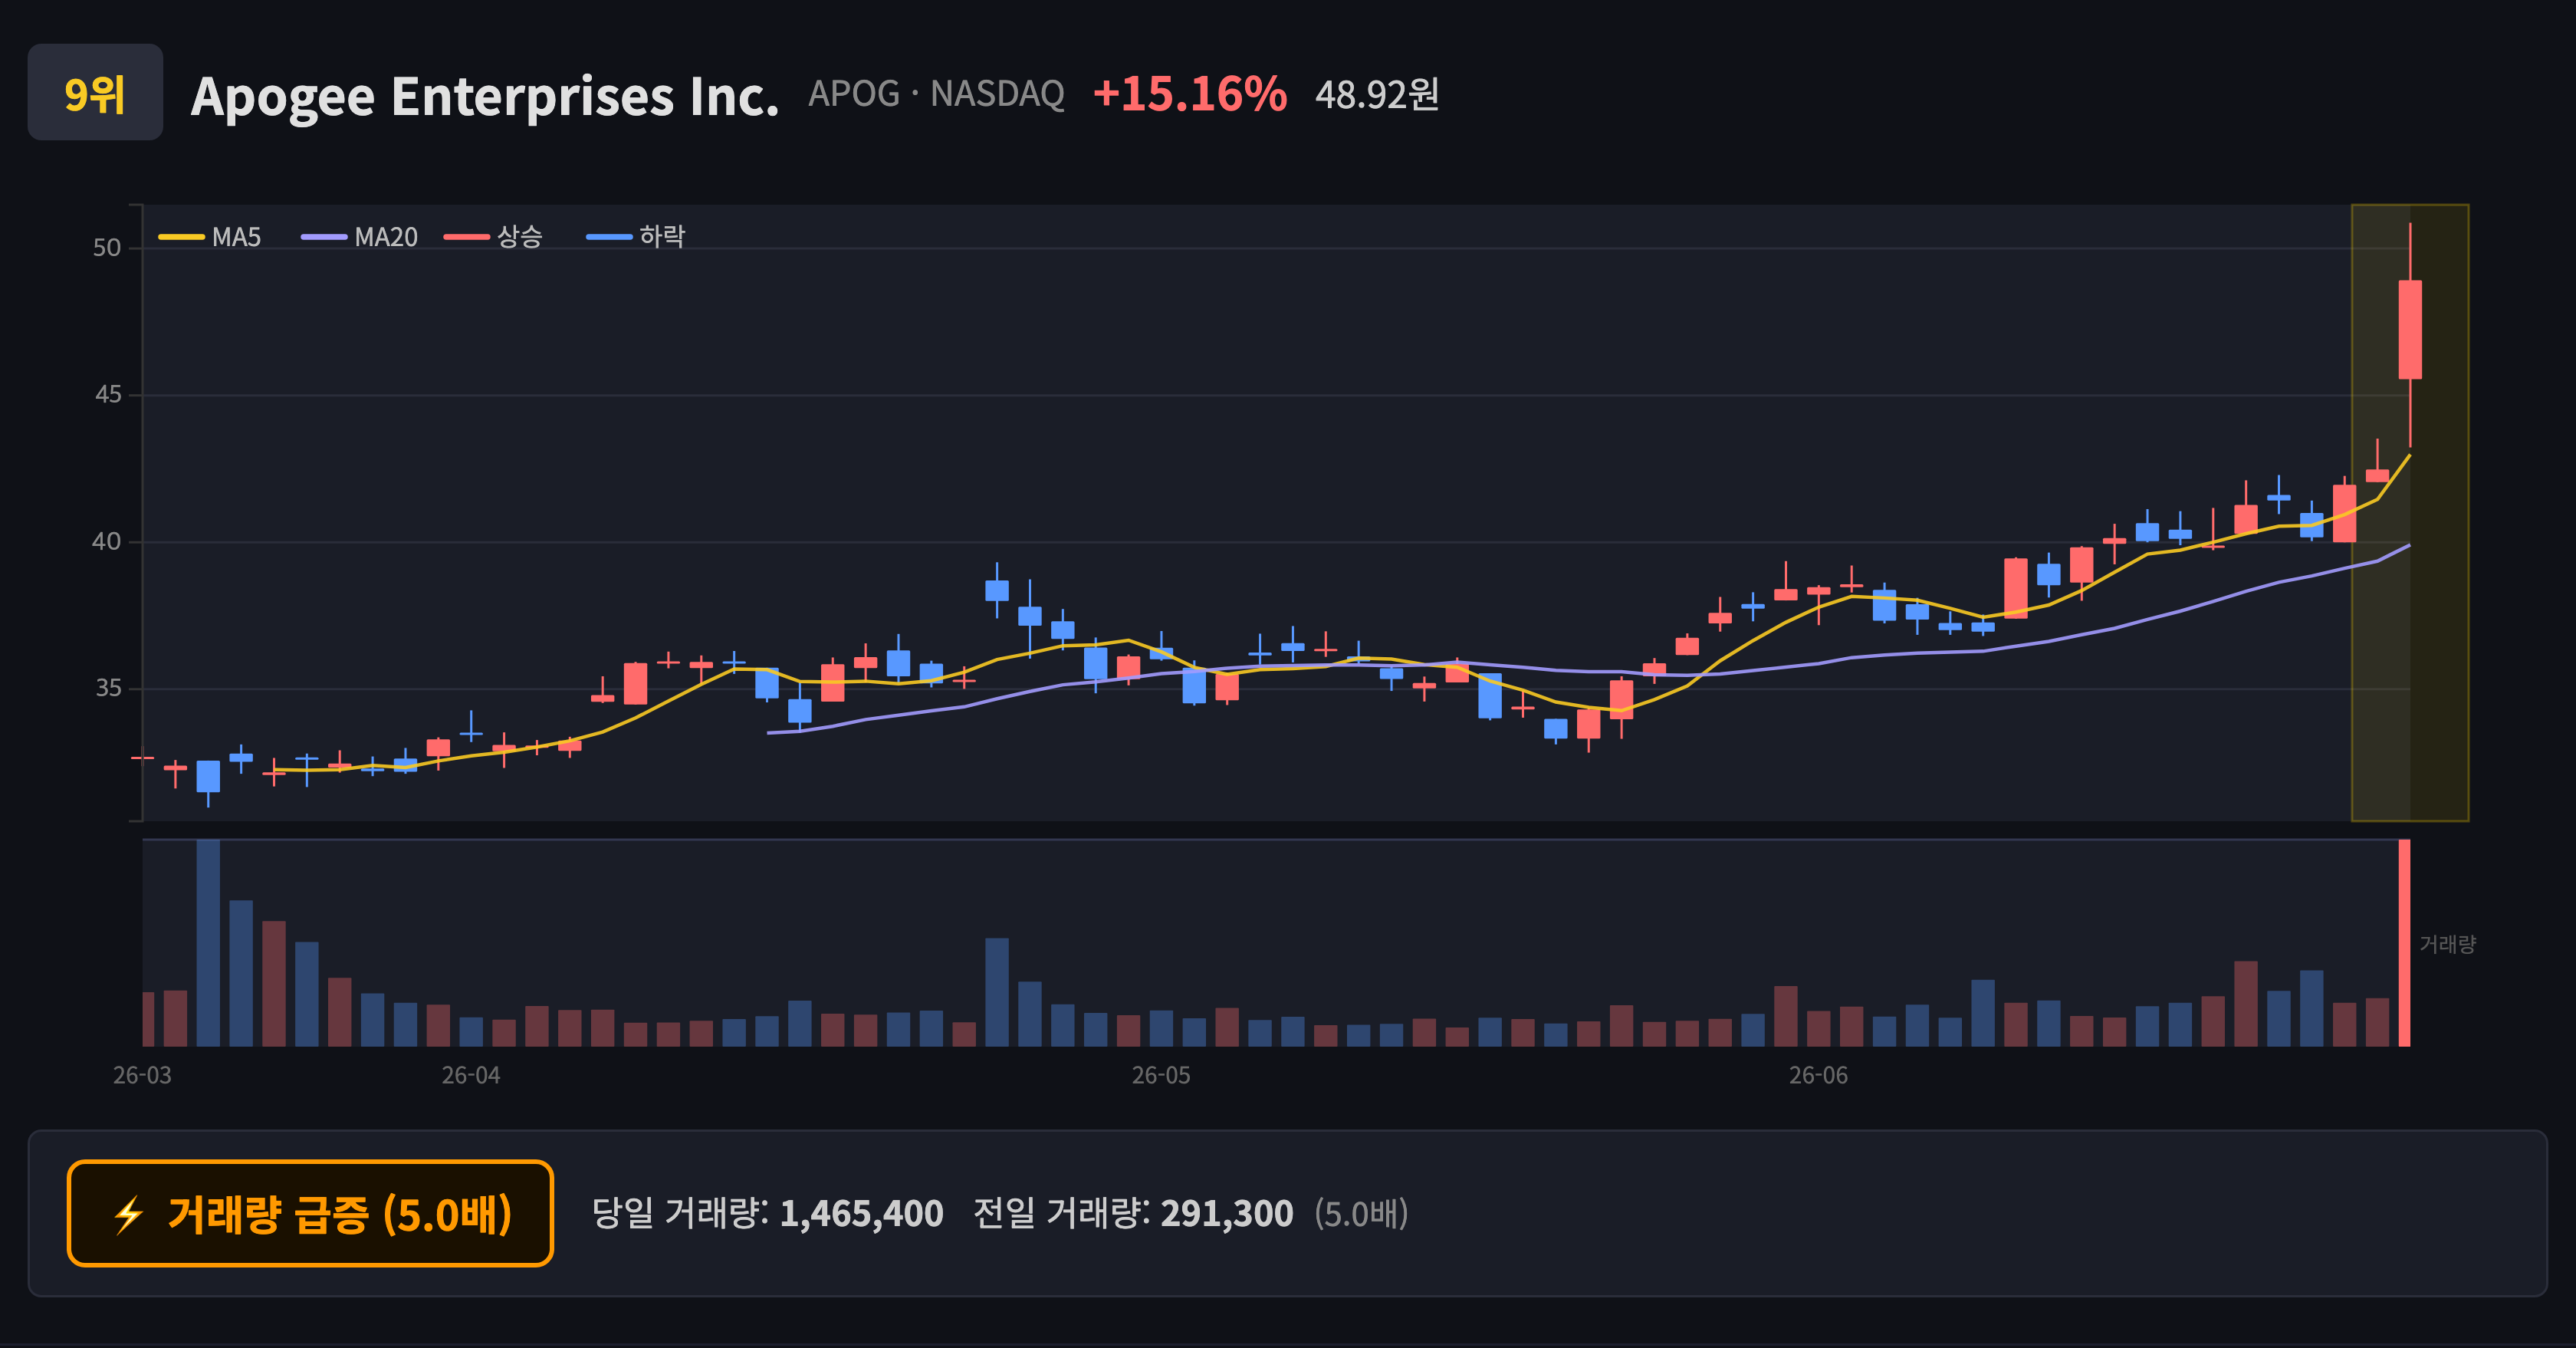Click the 45 price axis label
The width and height of the screenshot is (2576, 1348).
click(108, 395)
